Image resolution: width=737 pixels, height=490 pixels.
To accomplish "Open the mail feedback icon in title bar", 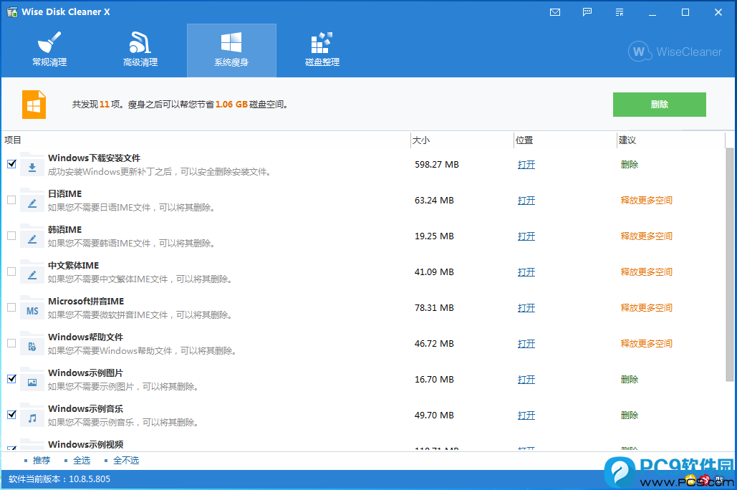I will tap(555, 12).
